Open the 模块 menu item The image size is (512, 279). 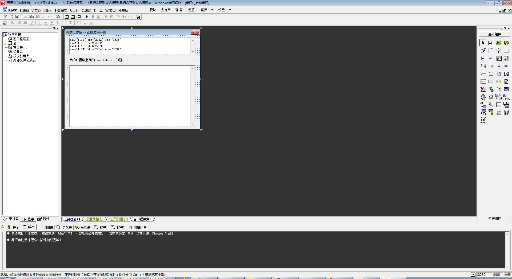pyautogui.click(x=153, y=10)
